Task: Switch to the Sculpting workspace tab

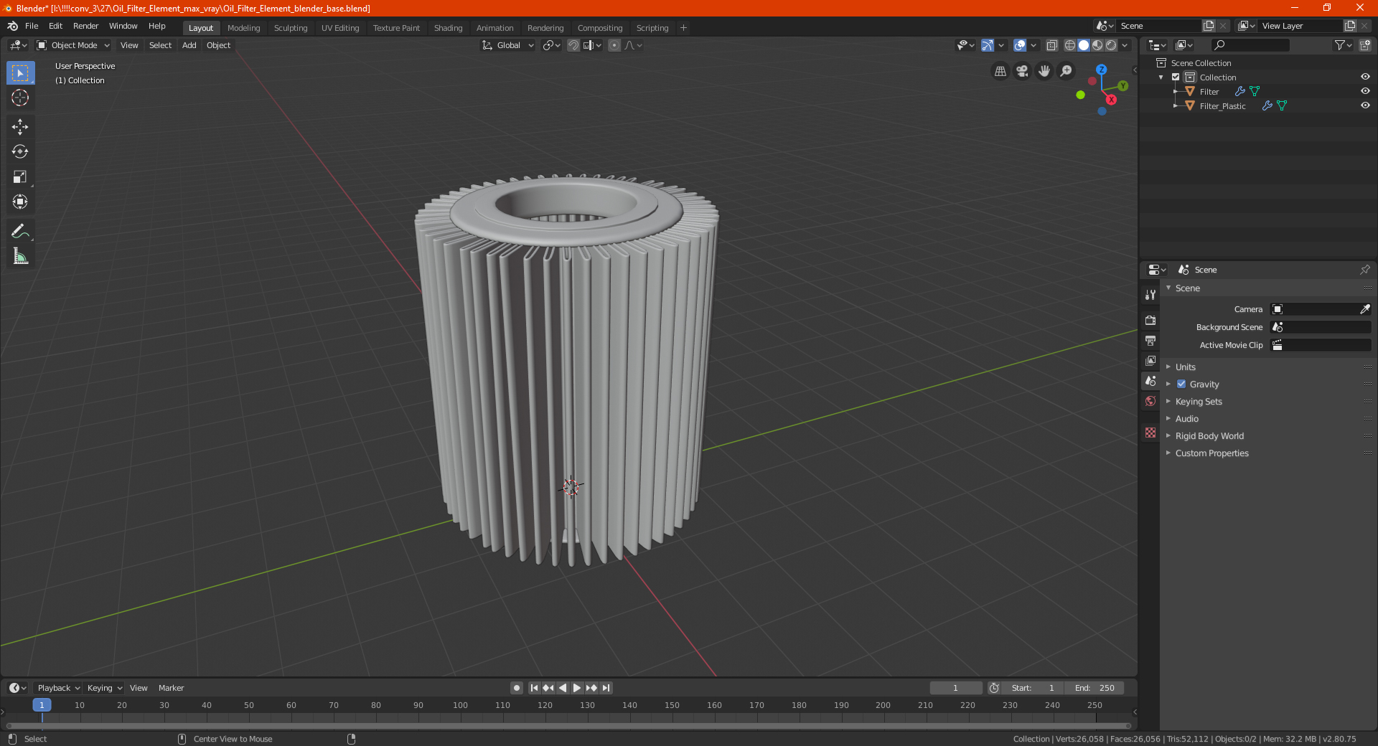Action: (291, 28)
